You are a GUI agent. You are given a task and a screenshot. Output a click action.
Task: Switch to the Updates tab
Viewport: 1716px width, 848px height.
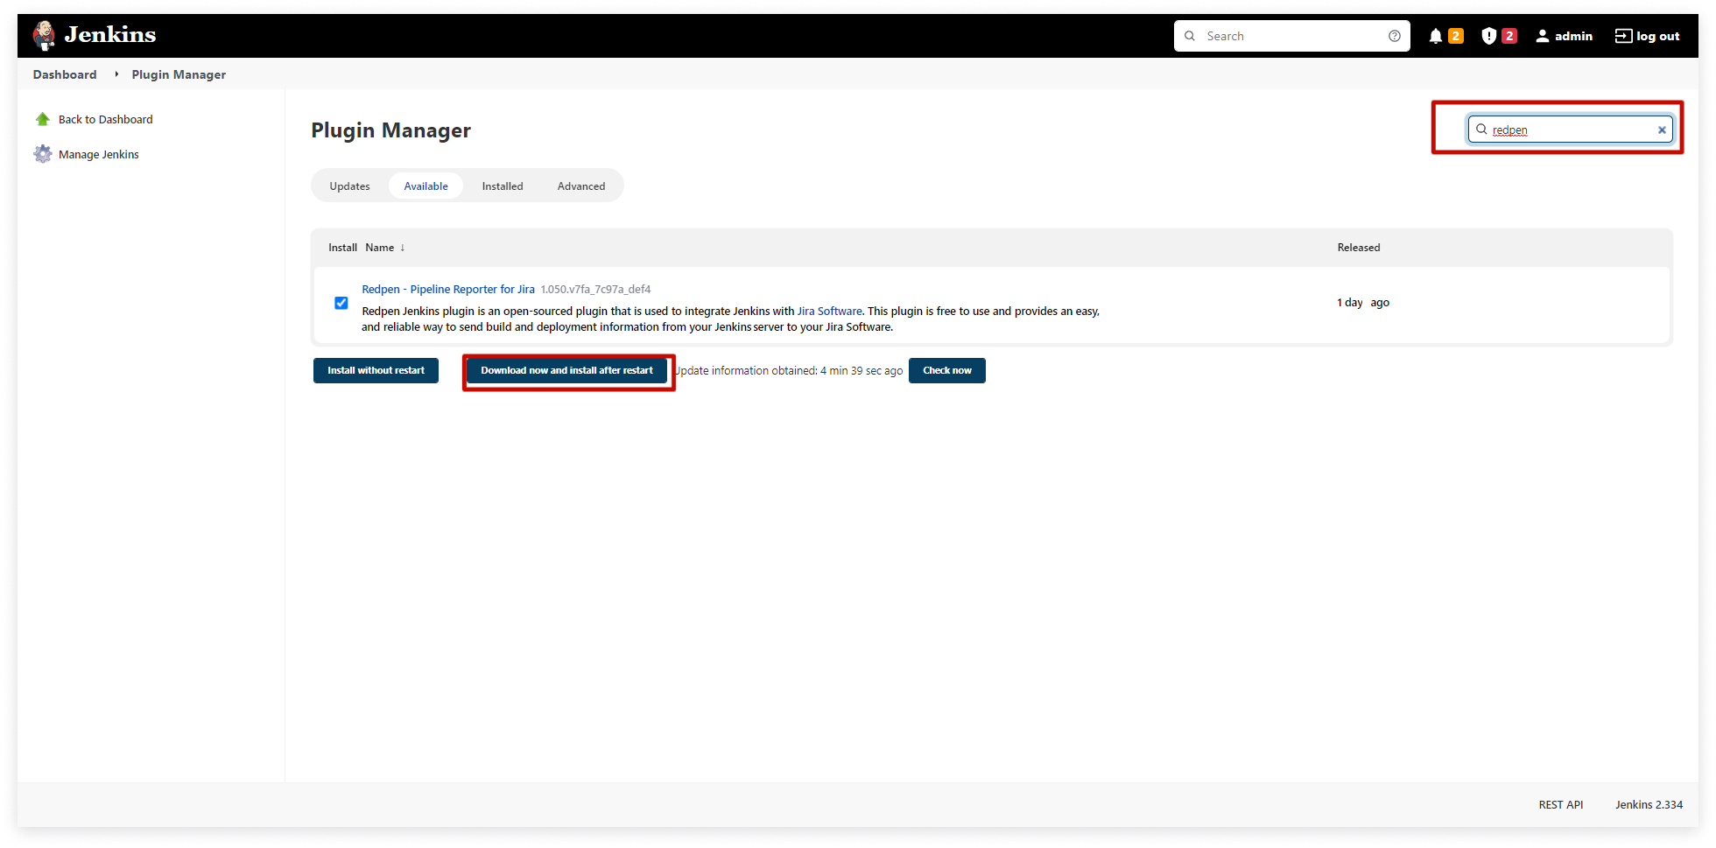(x=349, y=186)
